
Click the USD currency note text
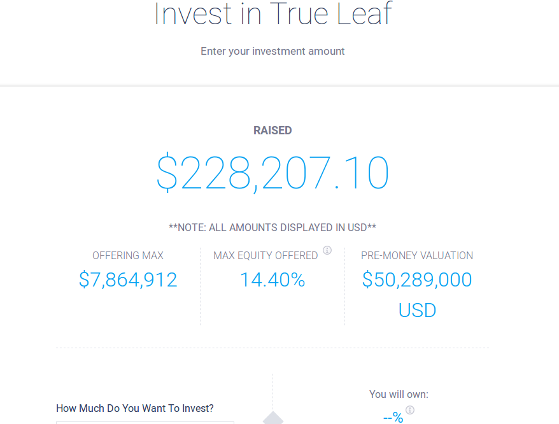[x=272, y=227]
